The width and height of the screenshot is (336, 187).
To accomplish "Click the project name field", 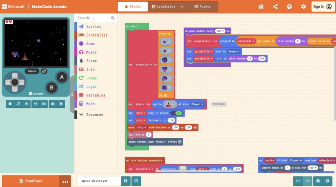I will (x=99, y=181).
